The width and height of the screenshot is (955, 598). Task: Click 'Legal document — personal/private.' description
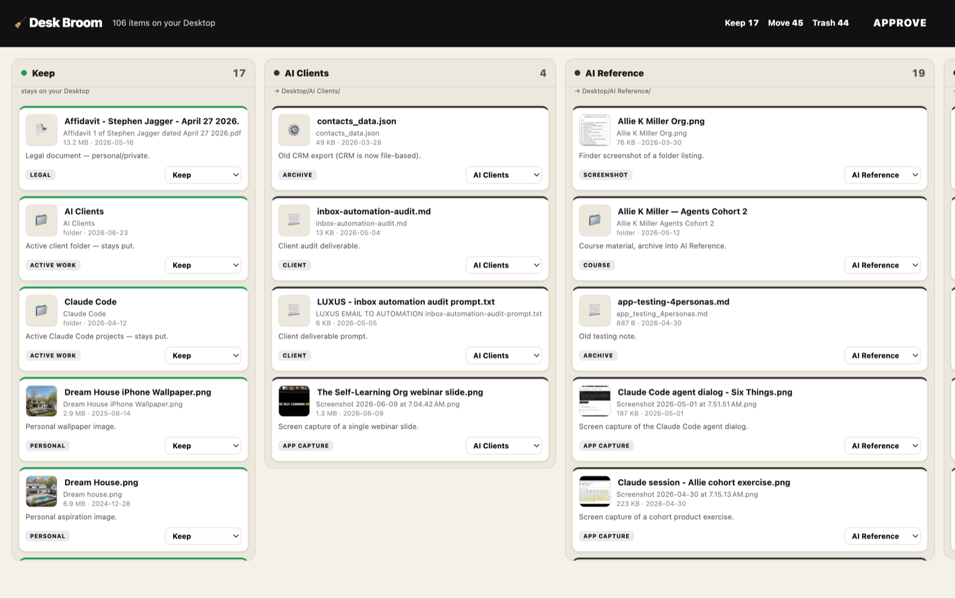[x=88, y=156]
